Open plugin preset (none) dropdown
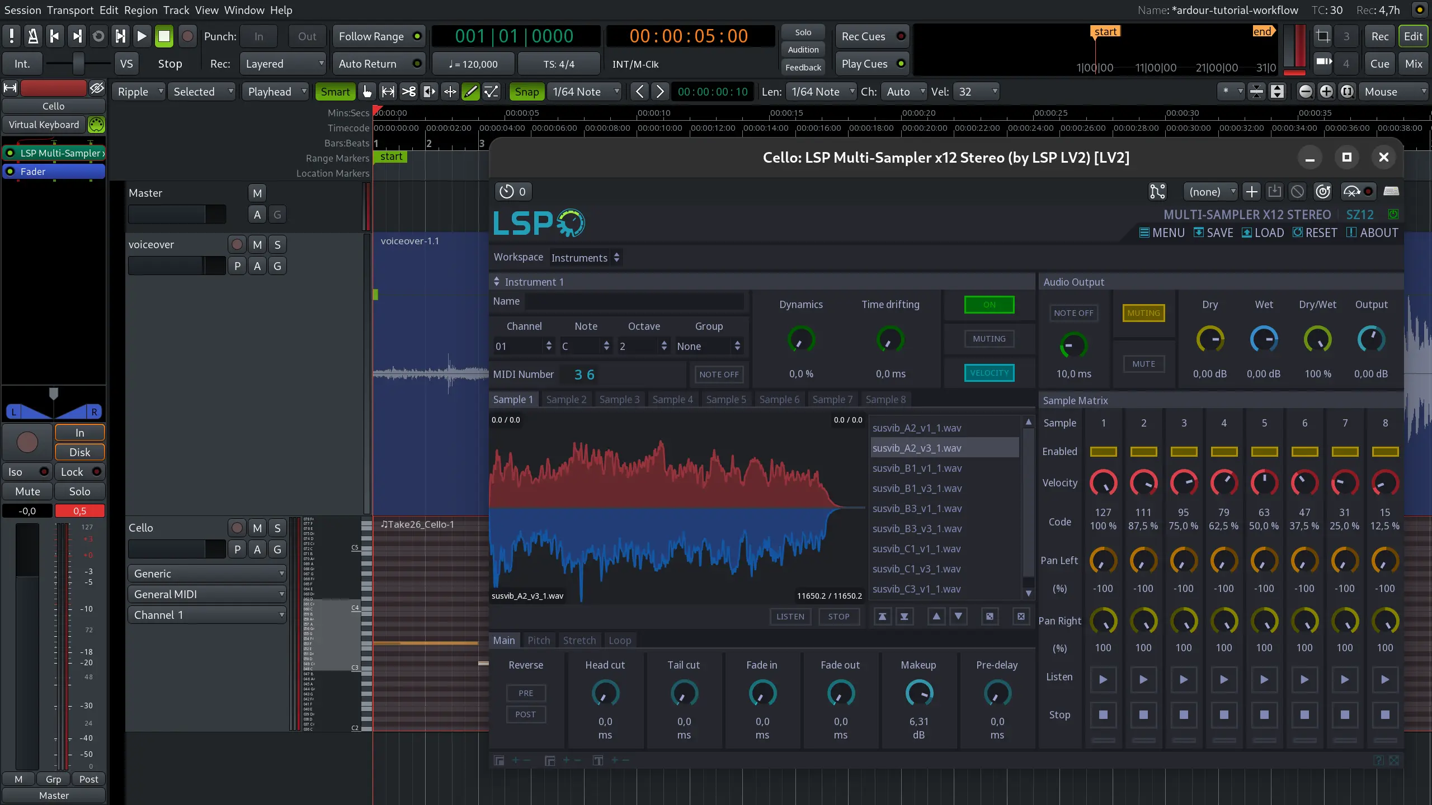 click(x=1210, y=192)
